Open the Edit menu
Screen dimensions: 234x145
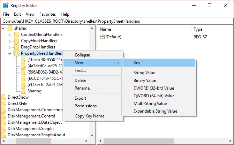point(17,14)
